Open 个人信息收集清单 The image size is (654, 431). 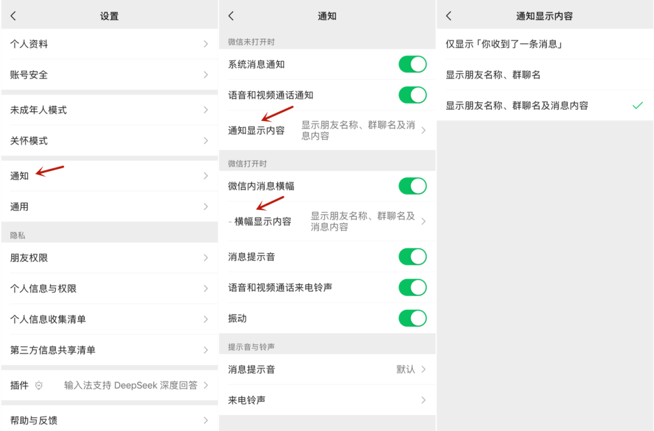[109, 319]
